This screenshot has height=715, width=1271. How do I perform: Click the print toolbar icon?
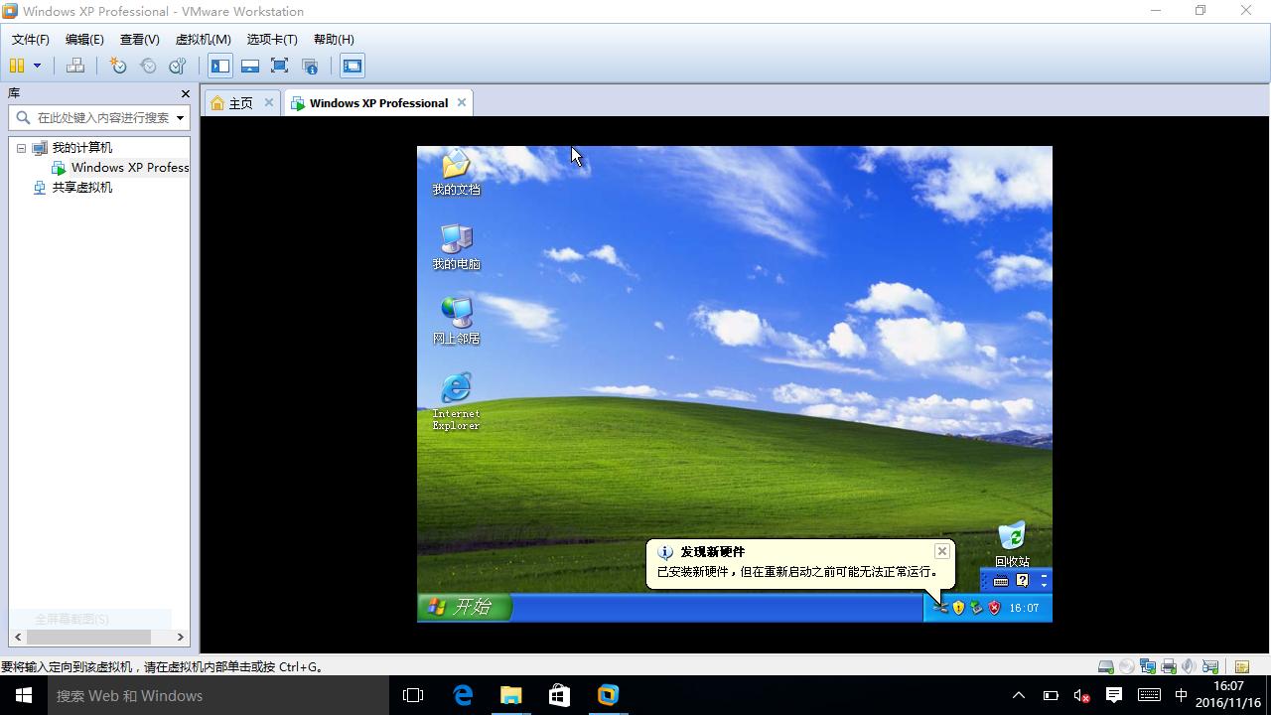click(x=74, y=66)
